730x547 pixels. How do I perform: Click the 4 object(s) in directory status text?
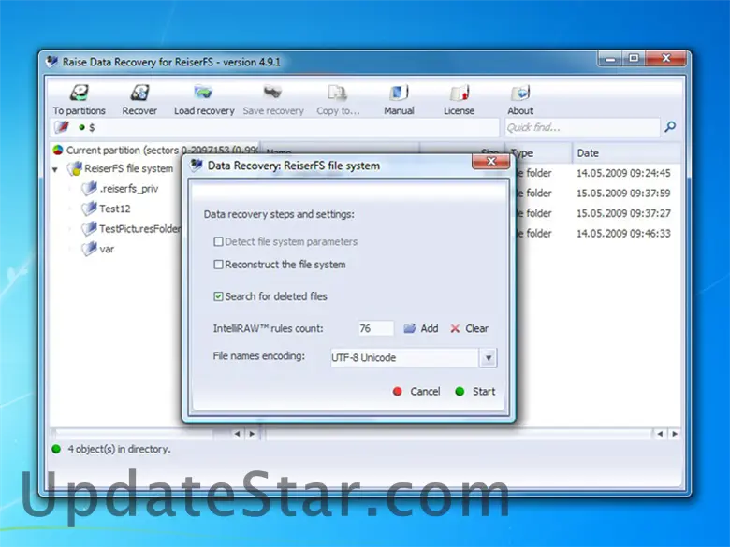(119, 450)
